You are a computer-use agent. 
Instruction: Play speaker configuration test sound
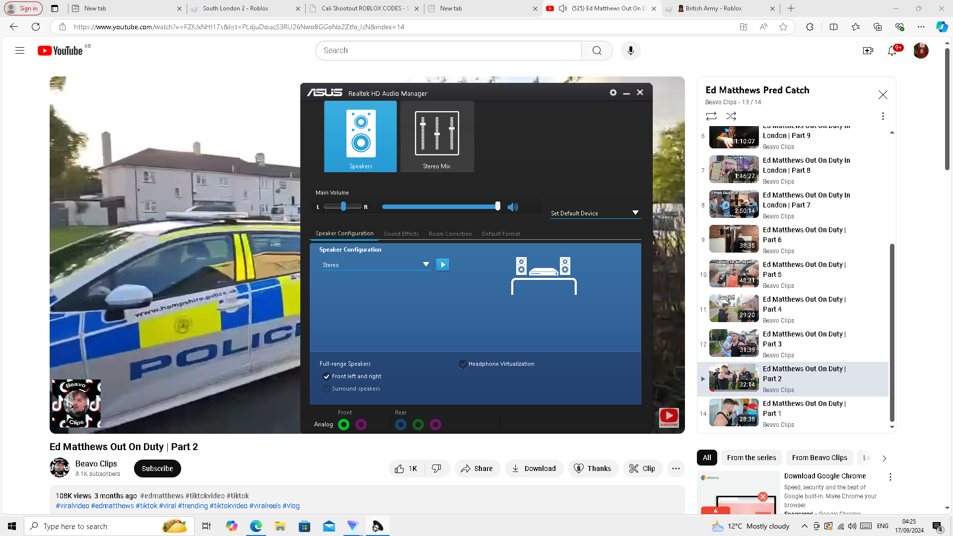[443, 265]
